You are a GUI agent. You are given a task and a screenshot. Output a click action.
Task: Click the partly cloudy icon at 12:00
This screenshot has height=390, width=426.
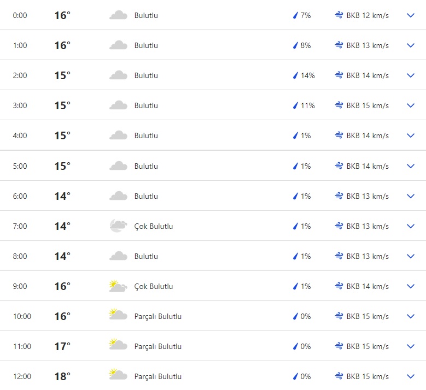[118, 376]
